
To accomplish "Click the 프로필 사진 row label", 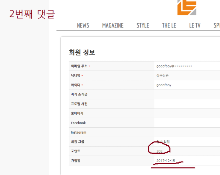I will tap(79, 104).
